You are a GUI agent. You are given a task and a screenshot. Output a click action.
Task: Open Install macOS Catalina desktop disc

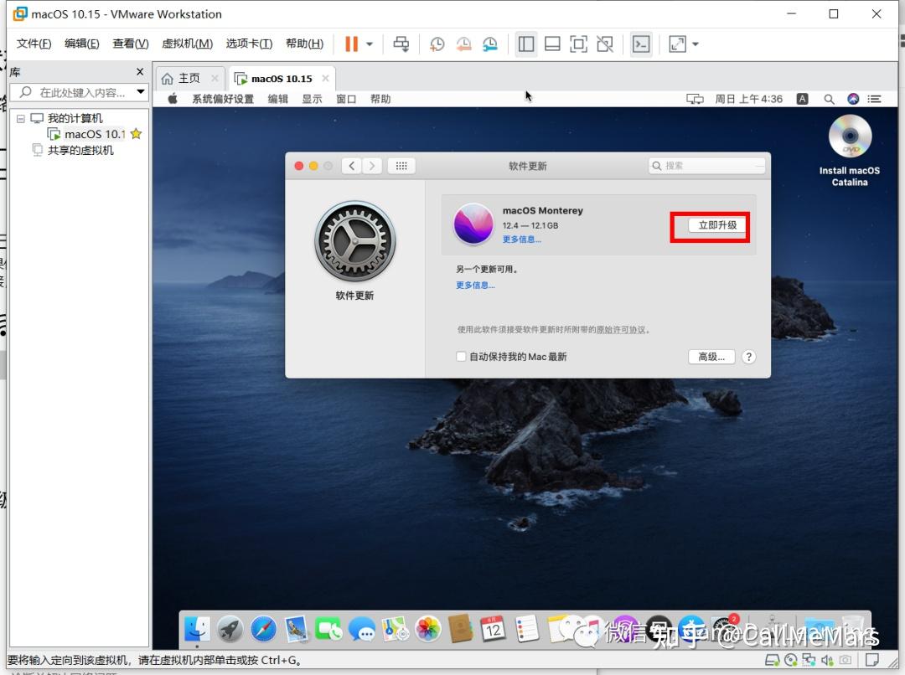[x=850, y=151]
